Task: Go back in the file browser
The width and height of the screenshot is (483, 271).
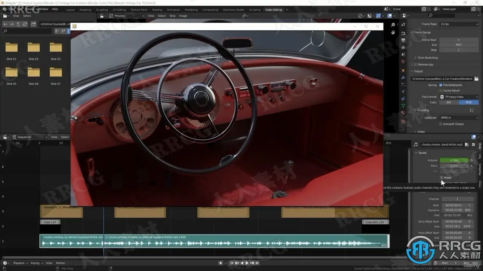Action: point(5,24)
